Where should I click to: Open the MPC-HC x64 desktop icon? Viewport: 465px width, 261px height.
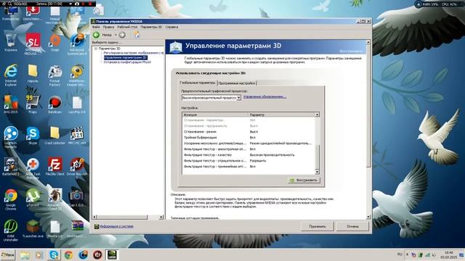pos(77,136)
